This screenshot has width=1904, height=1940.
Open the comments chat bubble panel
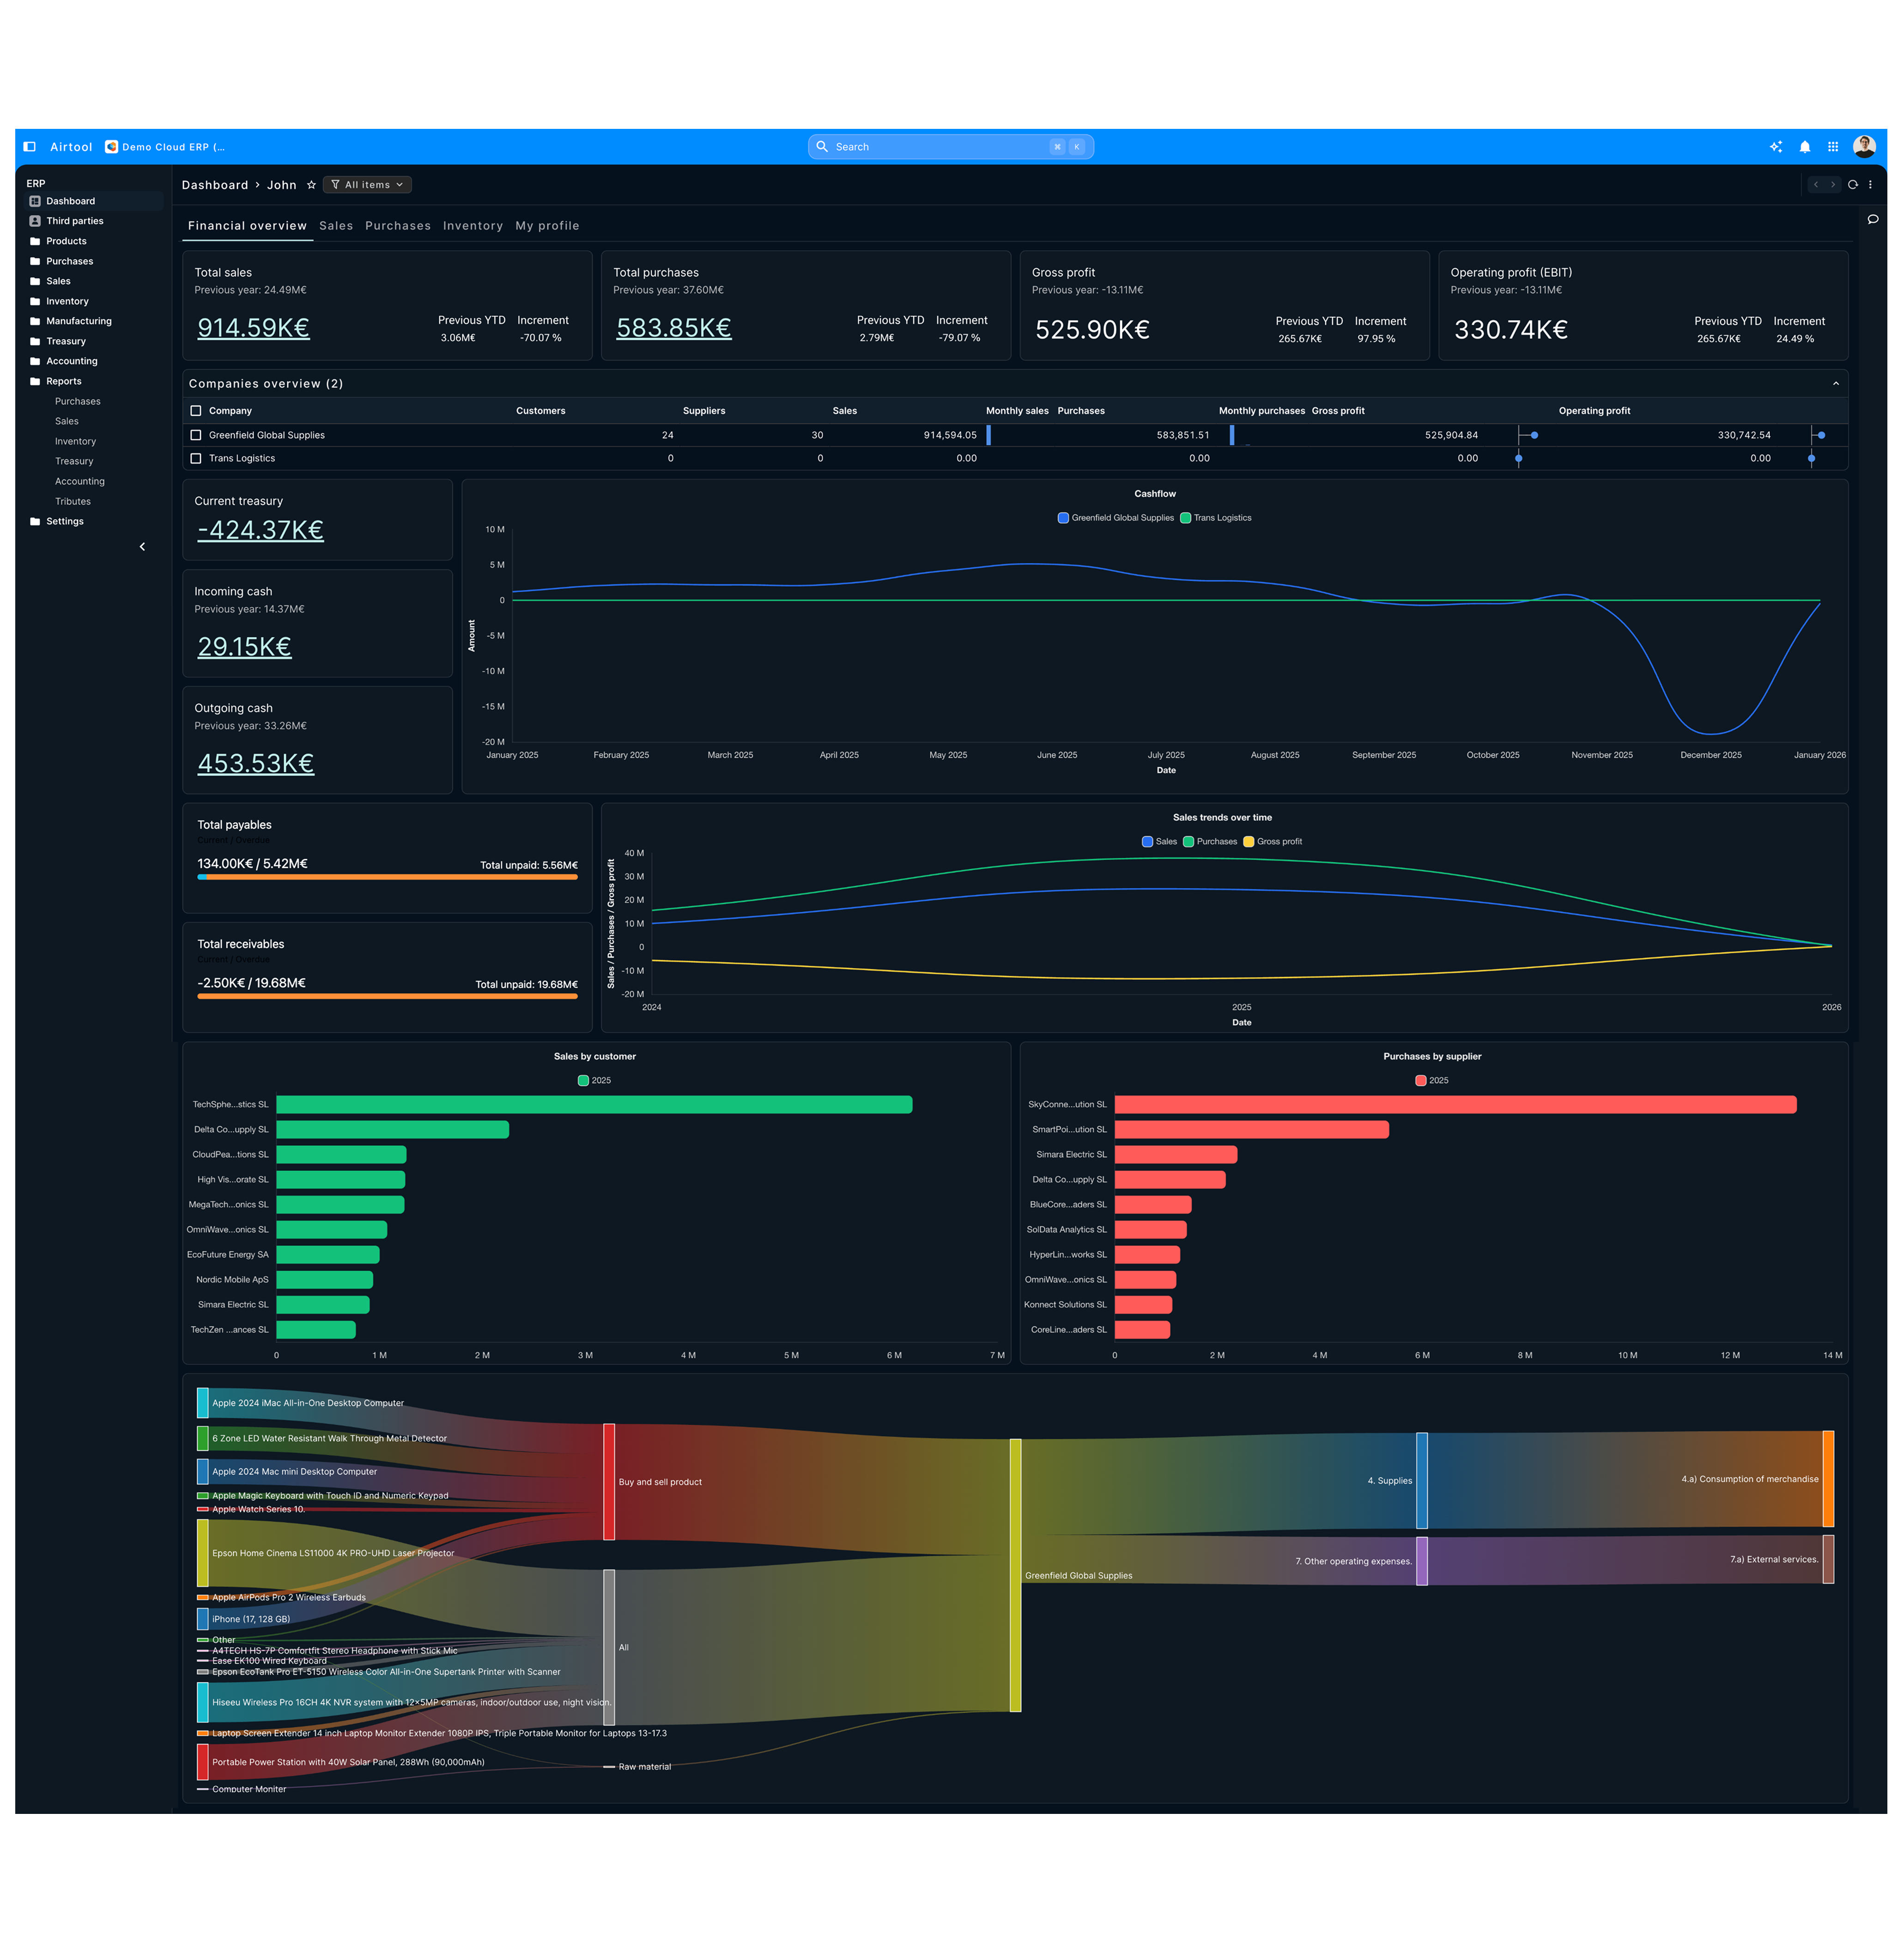[1873, 220]
